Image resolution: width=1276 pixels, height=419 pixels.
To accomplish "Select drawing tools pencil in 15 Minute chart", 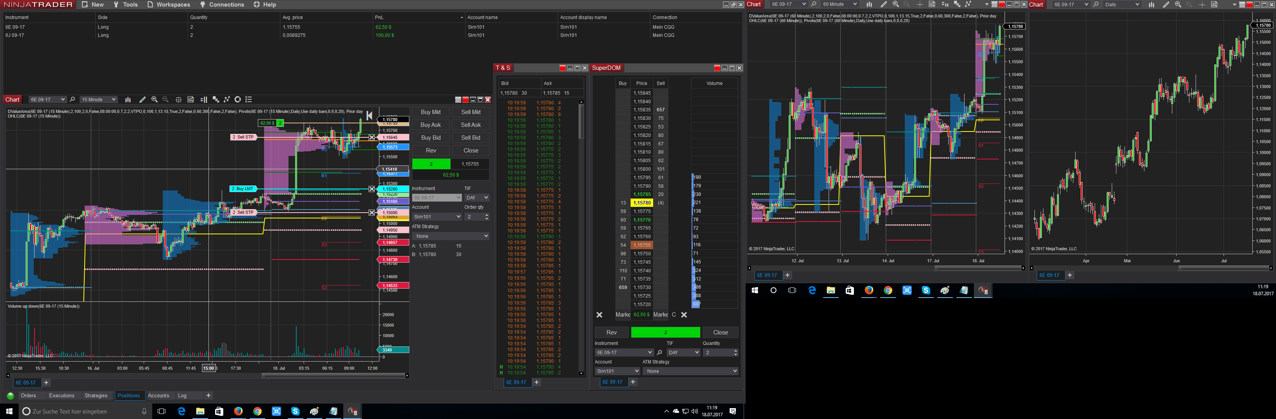I will pos(143,99).
